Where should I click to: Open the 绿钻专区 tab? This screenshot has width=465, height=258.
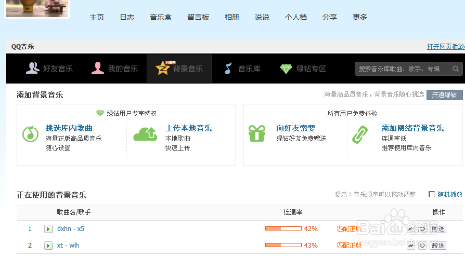[303, 69]
